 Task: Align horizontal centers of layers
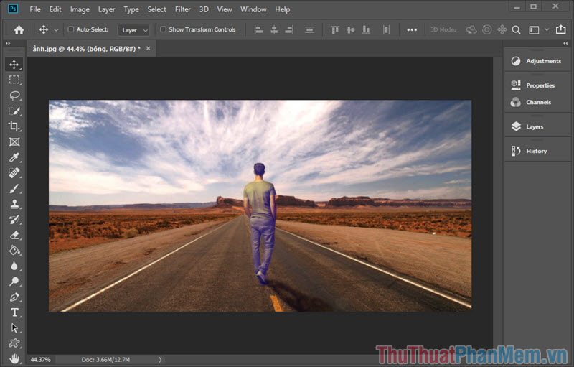pos(274,29)
